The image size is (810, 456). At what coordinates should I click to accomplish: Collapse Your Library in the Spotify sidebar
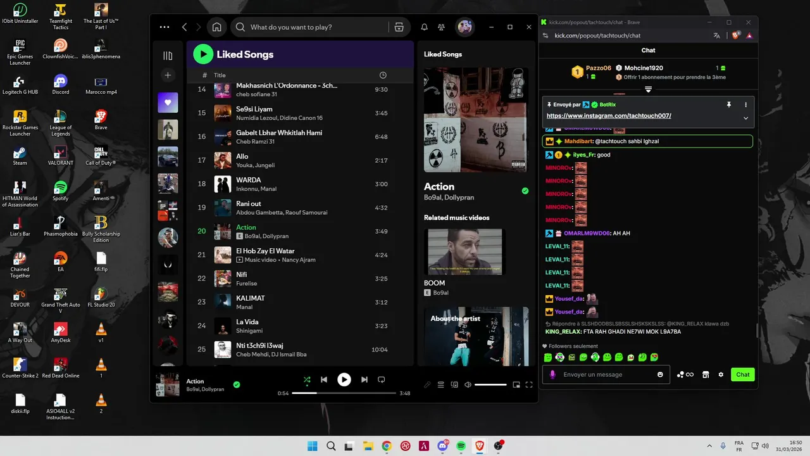pyautogui.click(x=168, y=56)
